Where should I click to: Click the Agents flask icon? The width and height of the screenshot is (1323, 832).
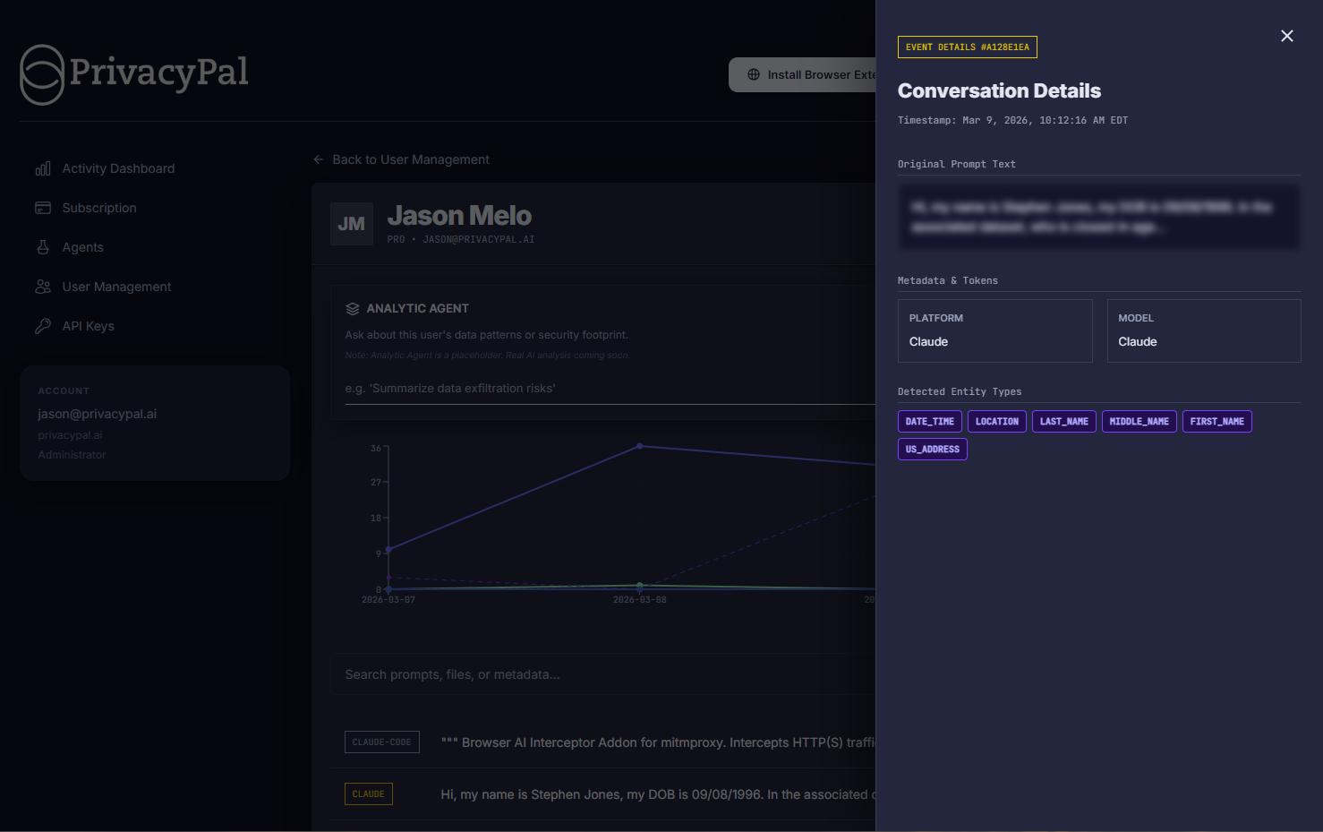pos(43,247)
